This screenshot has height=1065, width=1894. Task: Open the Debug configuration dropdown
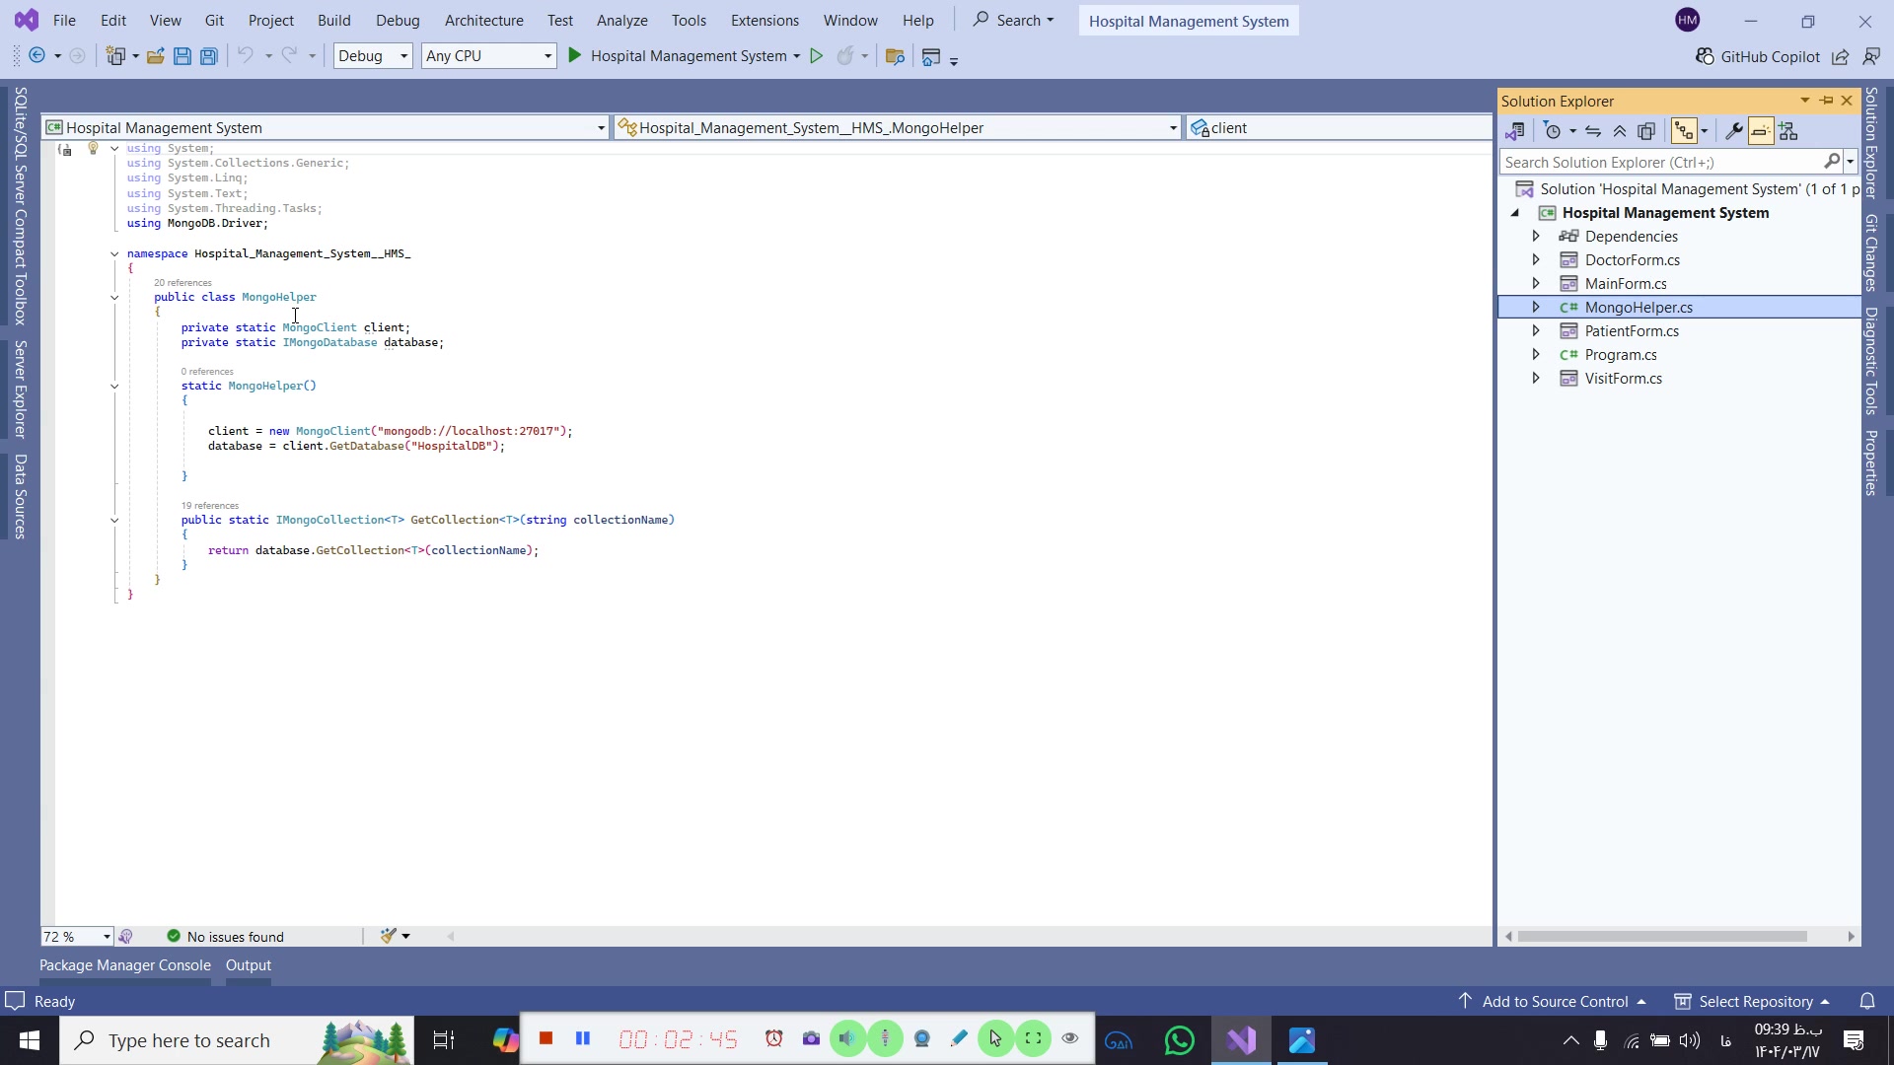tap(372, 56)
